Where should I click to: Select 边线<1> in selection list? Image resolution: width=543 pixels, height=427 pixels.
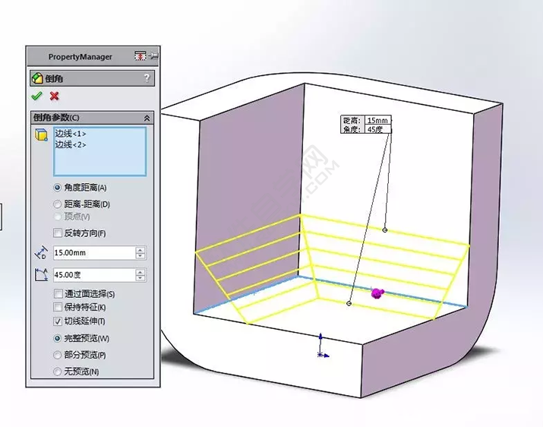(71, 134)
